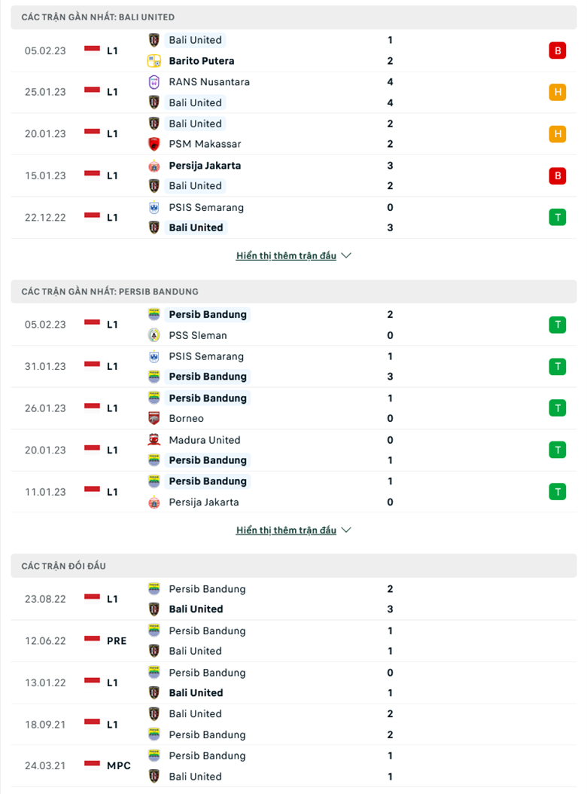The height and width of the screenshot is (794, 587).
Task: Click the chevron beside Hiển thị thêm trận đấu
Action: pos(346,255)
